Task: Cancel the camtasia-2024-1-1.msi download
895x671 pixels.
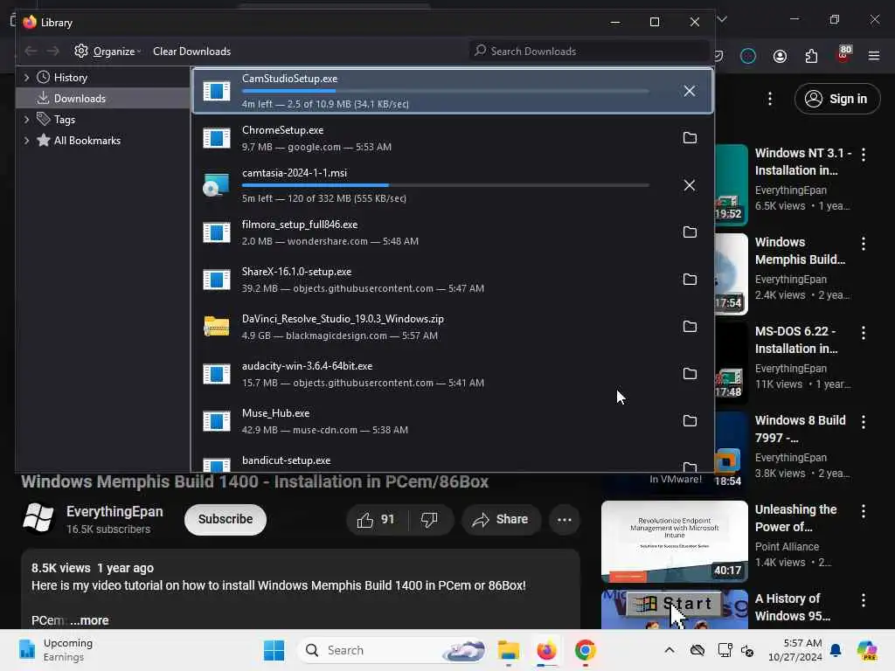Action: pos(690,185)
